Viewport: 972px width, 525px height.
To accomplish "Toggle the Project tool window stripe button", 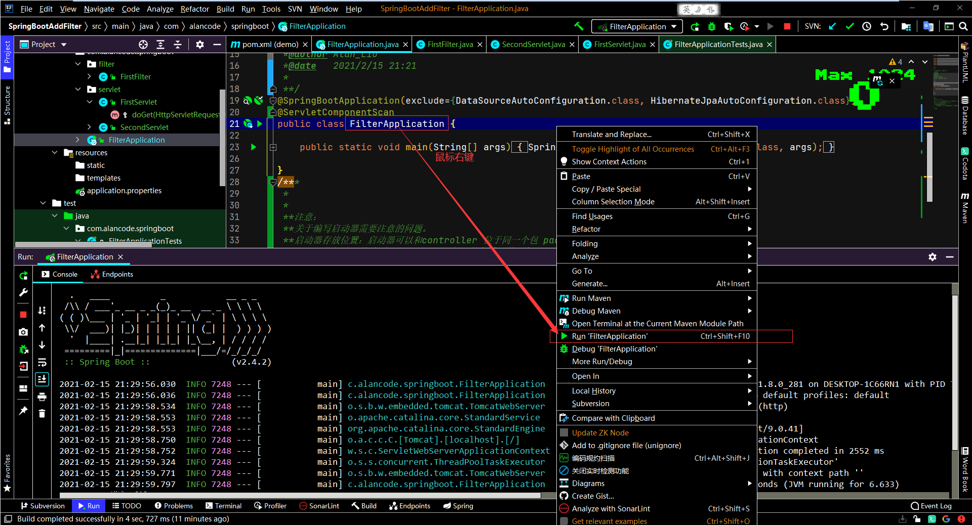I will (7, 57).
